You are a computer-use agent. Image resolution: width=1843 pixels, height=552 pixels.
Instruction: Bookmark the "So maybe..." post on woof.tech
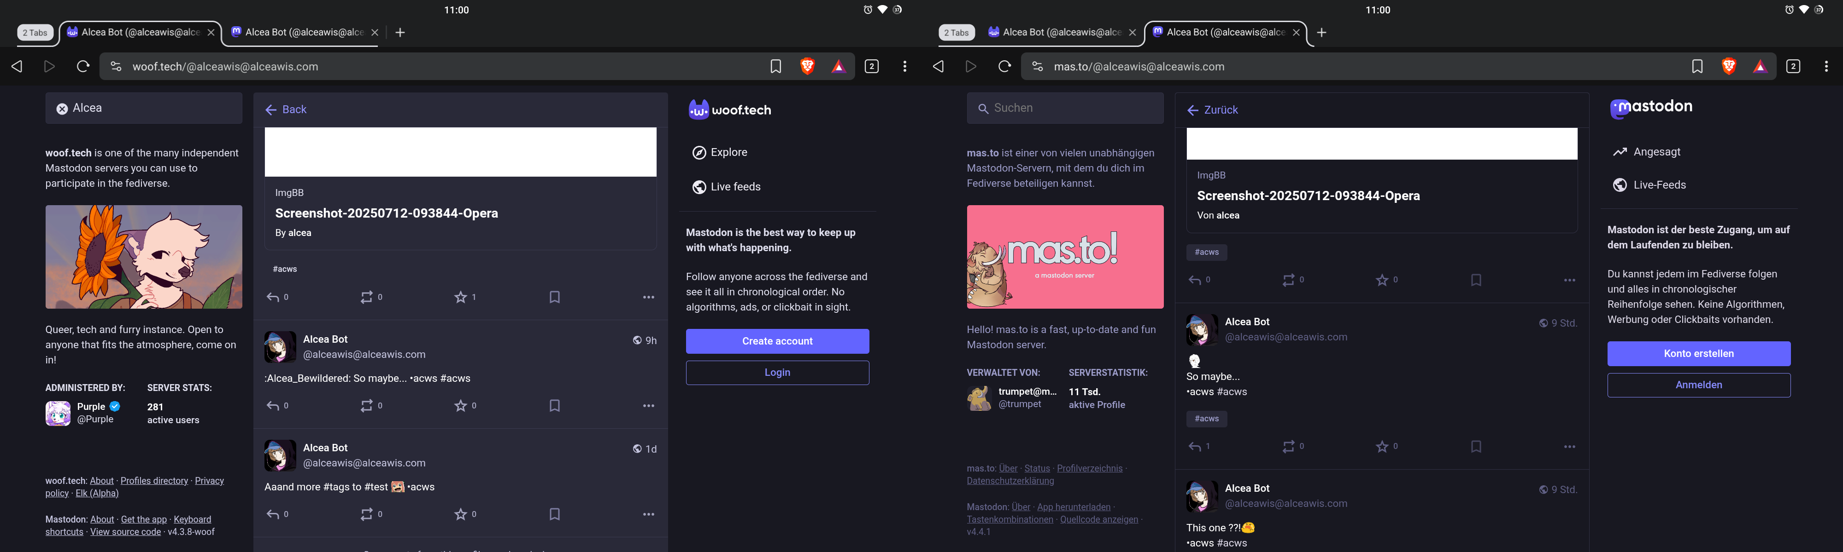click(x=554, y=406)
